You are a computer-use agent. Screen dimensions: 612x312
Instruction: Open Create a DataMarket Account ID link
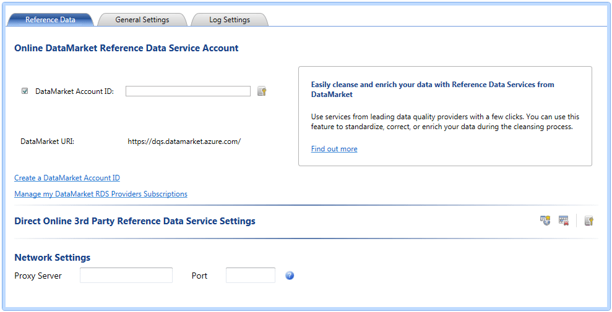[x=67, y=178]
